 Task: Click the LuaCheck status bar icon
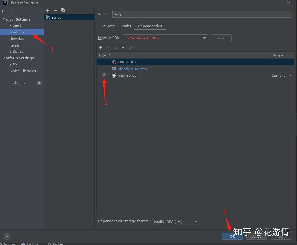[32, 244]
